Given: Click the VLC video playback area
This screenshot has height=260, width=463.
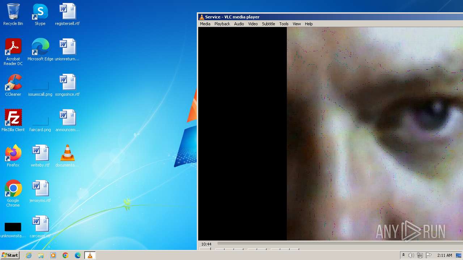Looking at the screenshot, I should (331, 134).
